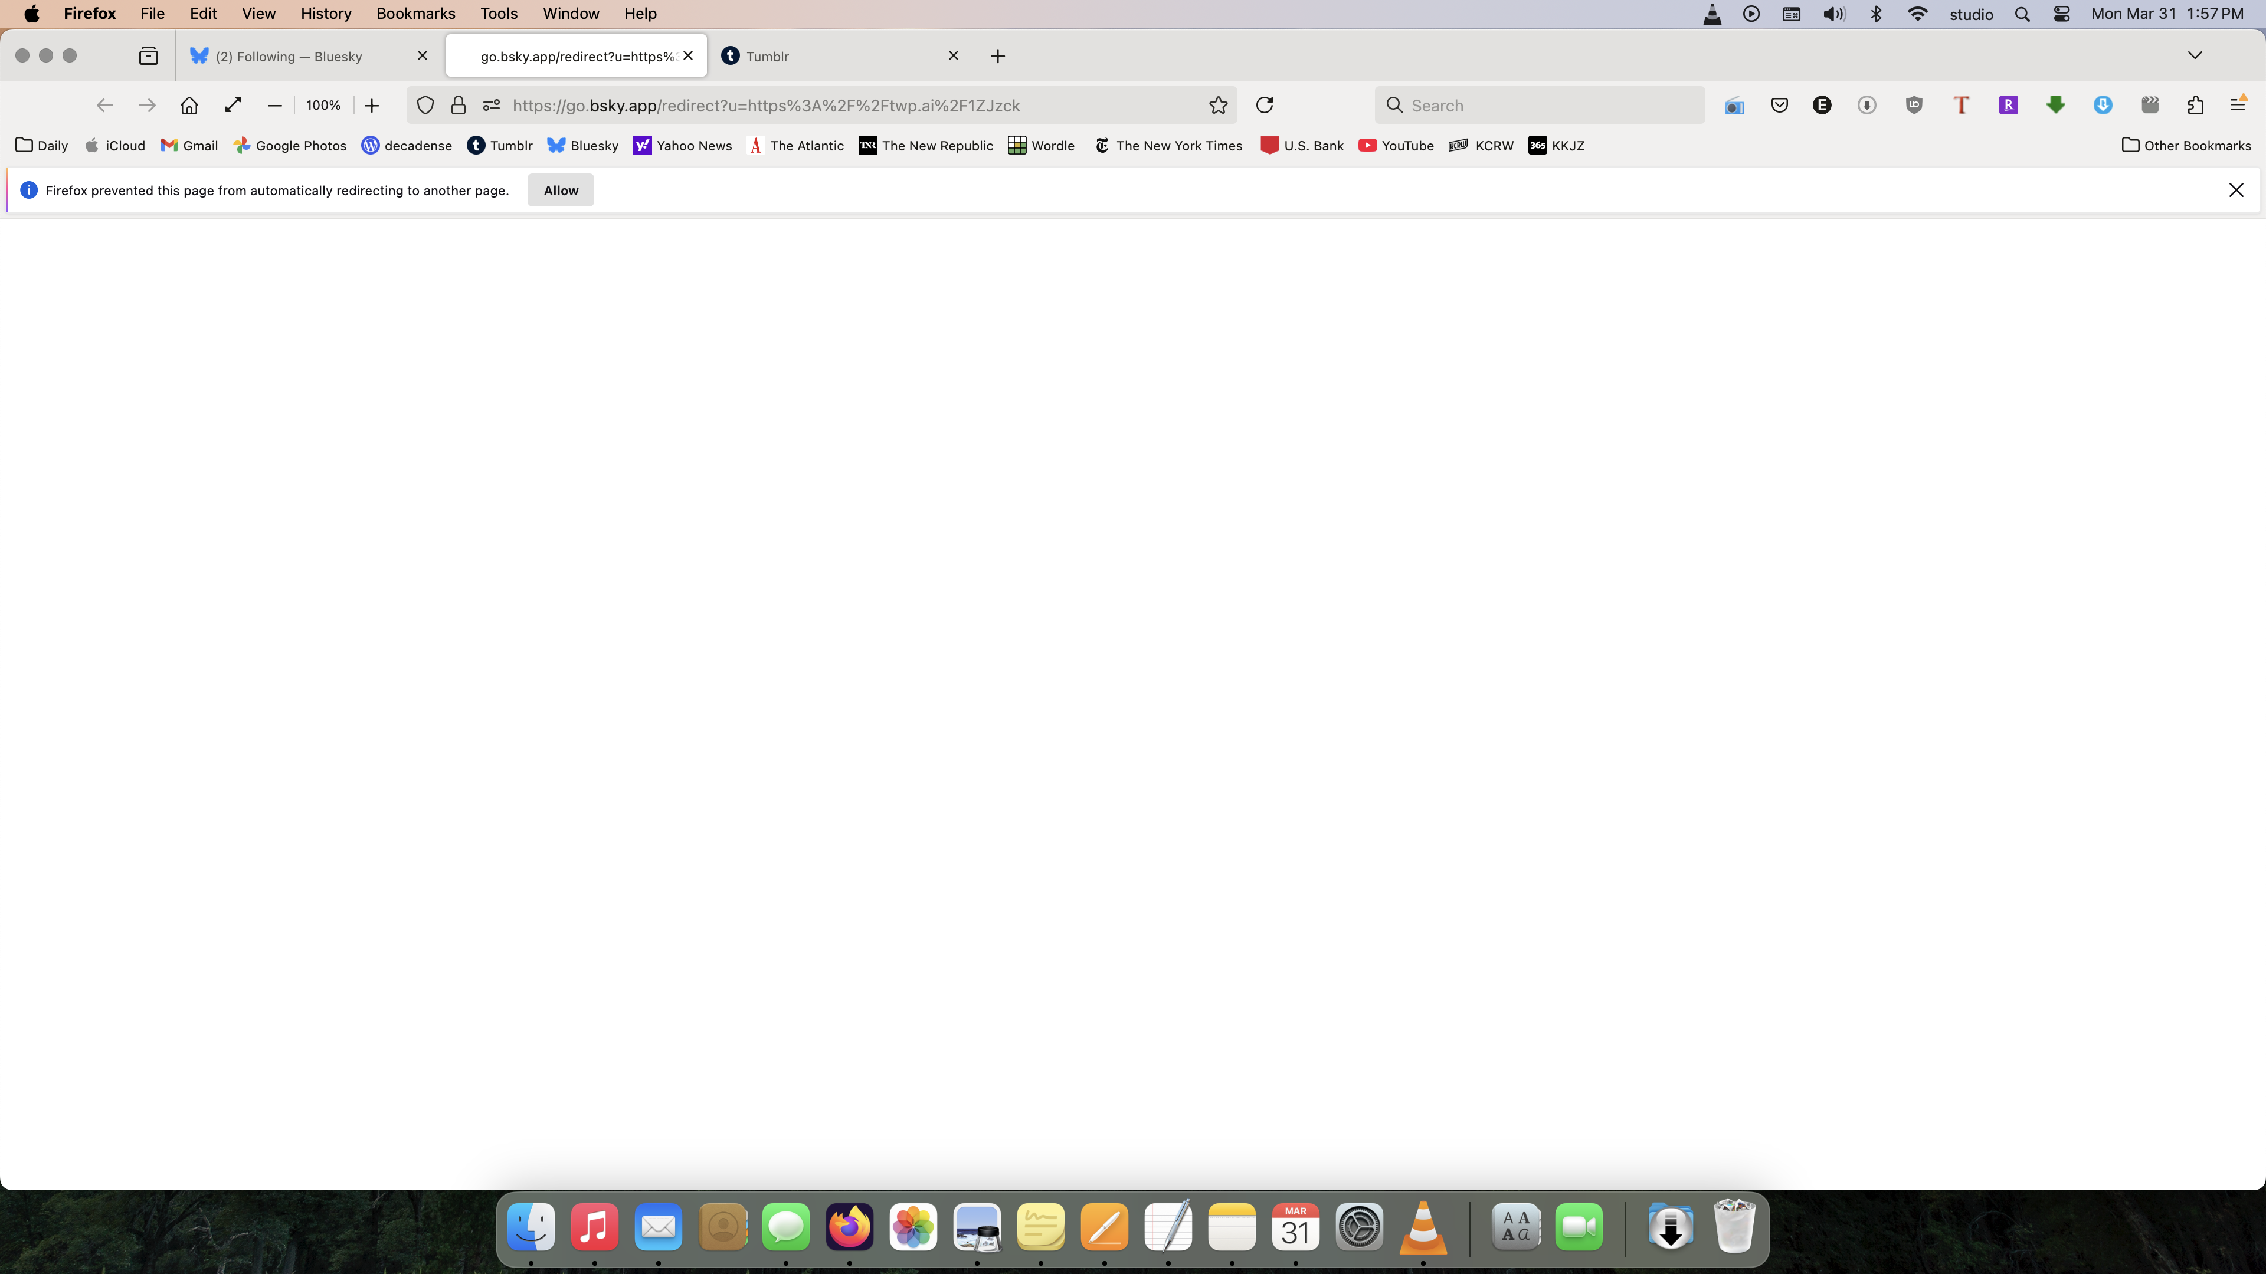
Task: Click the red T extension icon
Action: coord(1961,106)
